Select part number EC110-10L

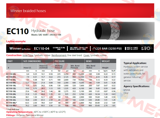click(11, 86)
